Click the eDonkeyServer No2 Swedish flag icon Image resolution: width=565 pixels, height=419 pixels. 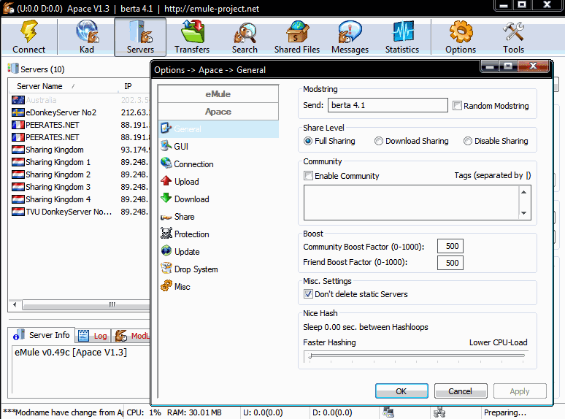18,112
